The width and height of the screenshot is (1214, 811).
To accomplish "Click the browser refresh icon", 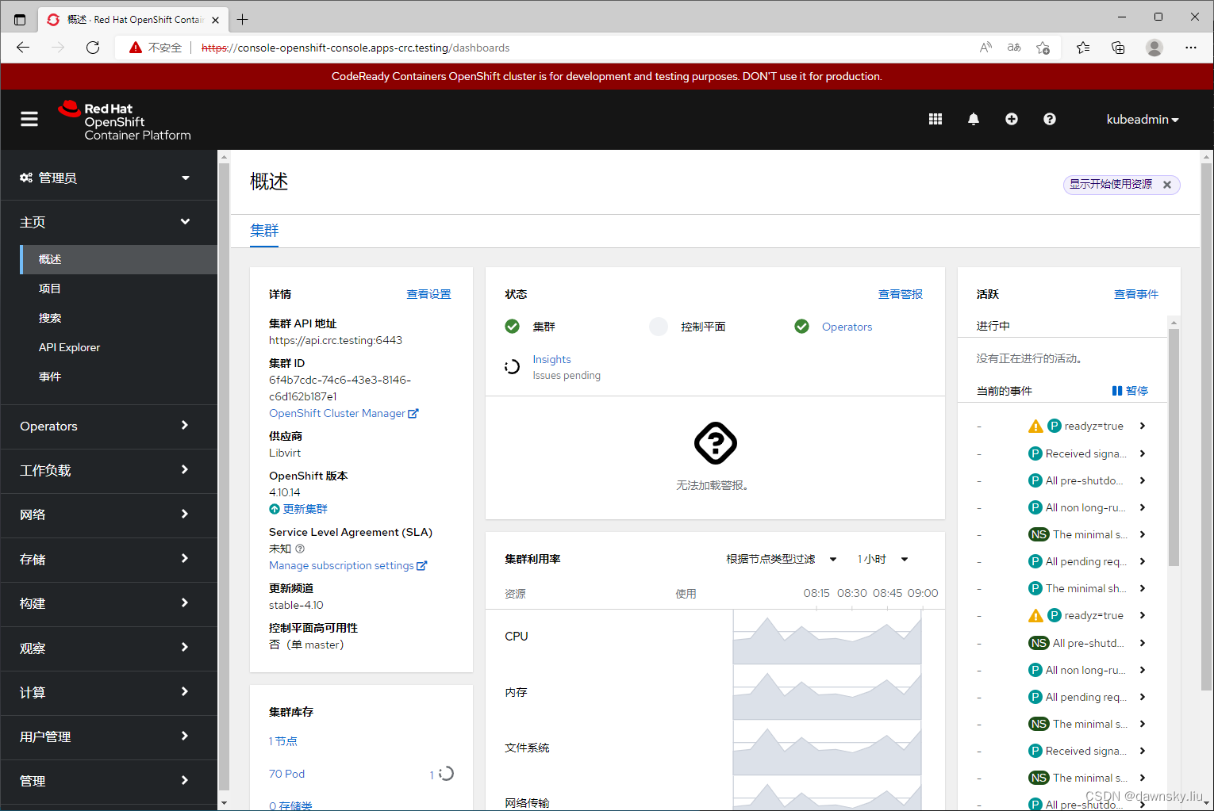I will coord(93,48).
